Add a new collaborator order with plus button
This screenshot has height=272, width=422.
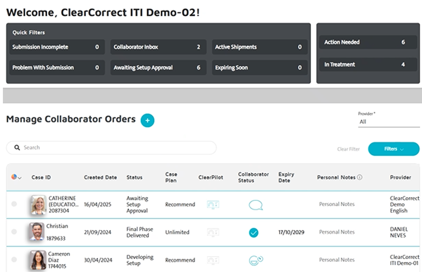point(147,121)
